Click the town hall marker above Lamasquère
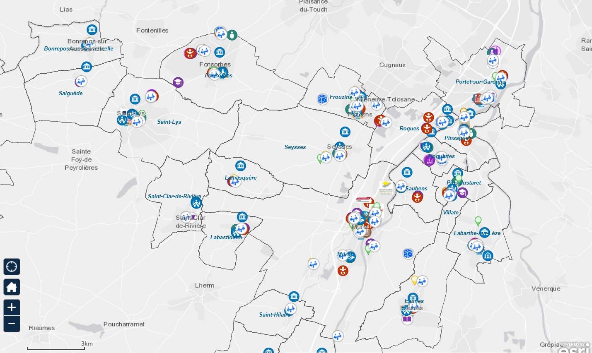The height and width of the screenshot is (353, 592). point(241,166)
